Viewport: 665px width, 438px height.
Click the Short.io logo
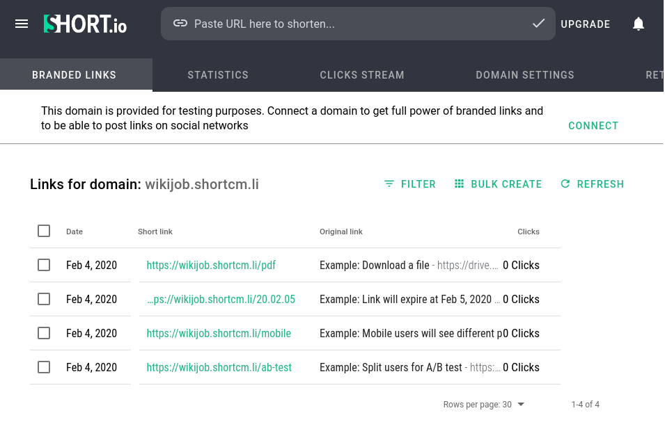click(85, 24)
